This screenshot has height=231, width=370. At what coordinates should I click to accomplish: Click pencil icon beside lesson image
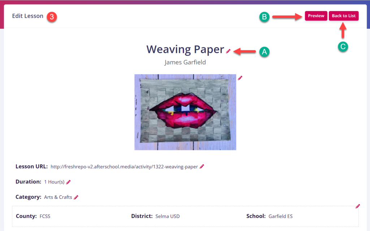tap(240, 78)
